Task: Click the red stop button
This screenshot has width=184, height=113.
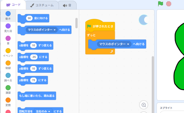Action: pos(169,4)
